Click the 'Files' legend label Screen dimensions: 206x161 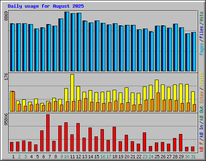202,32
